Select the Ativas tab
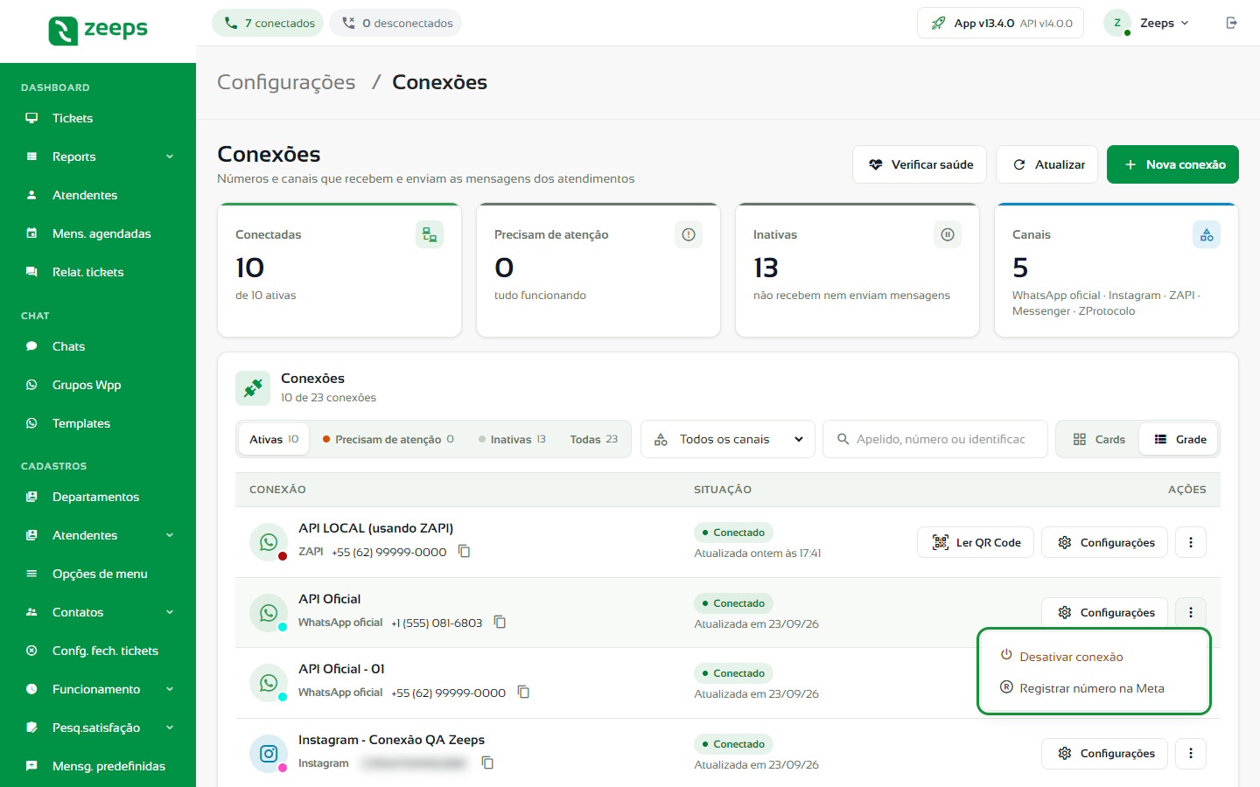Screen dimensions: 1260x787 click(274, 439)
